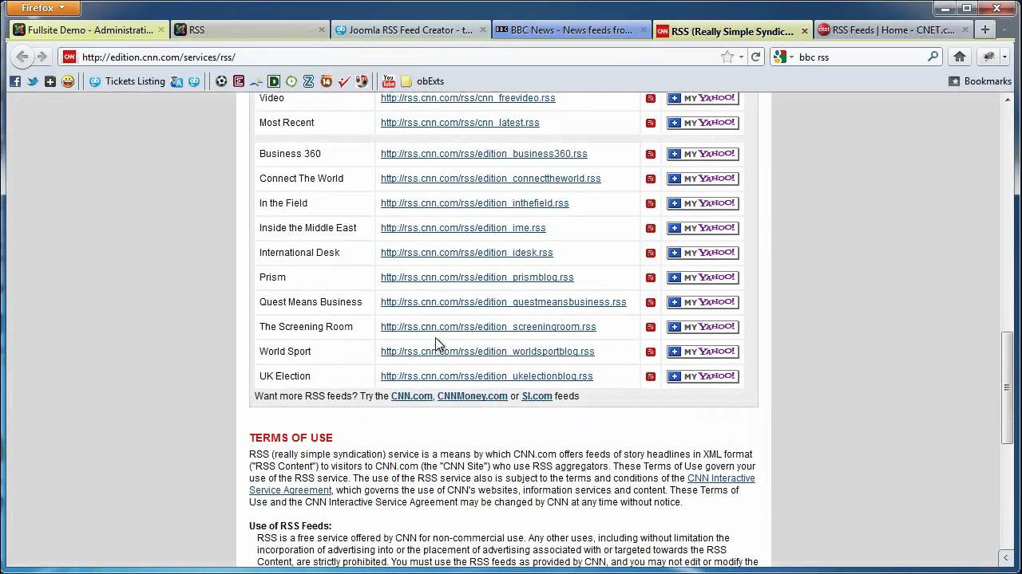The width and height of the screenshot is (1022, 574).
Task: Open the Twitter bookmark icon
Action: click(33, 81)
